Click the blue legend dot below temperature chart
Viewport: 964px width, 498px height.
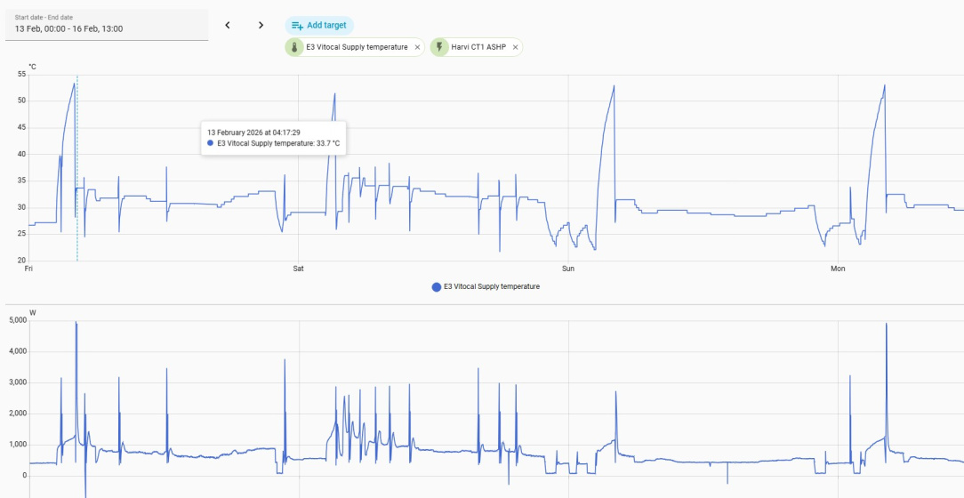click(x=437, y=287)
